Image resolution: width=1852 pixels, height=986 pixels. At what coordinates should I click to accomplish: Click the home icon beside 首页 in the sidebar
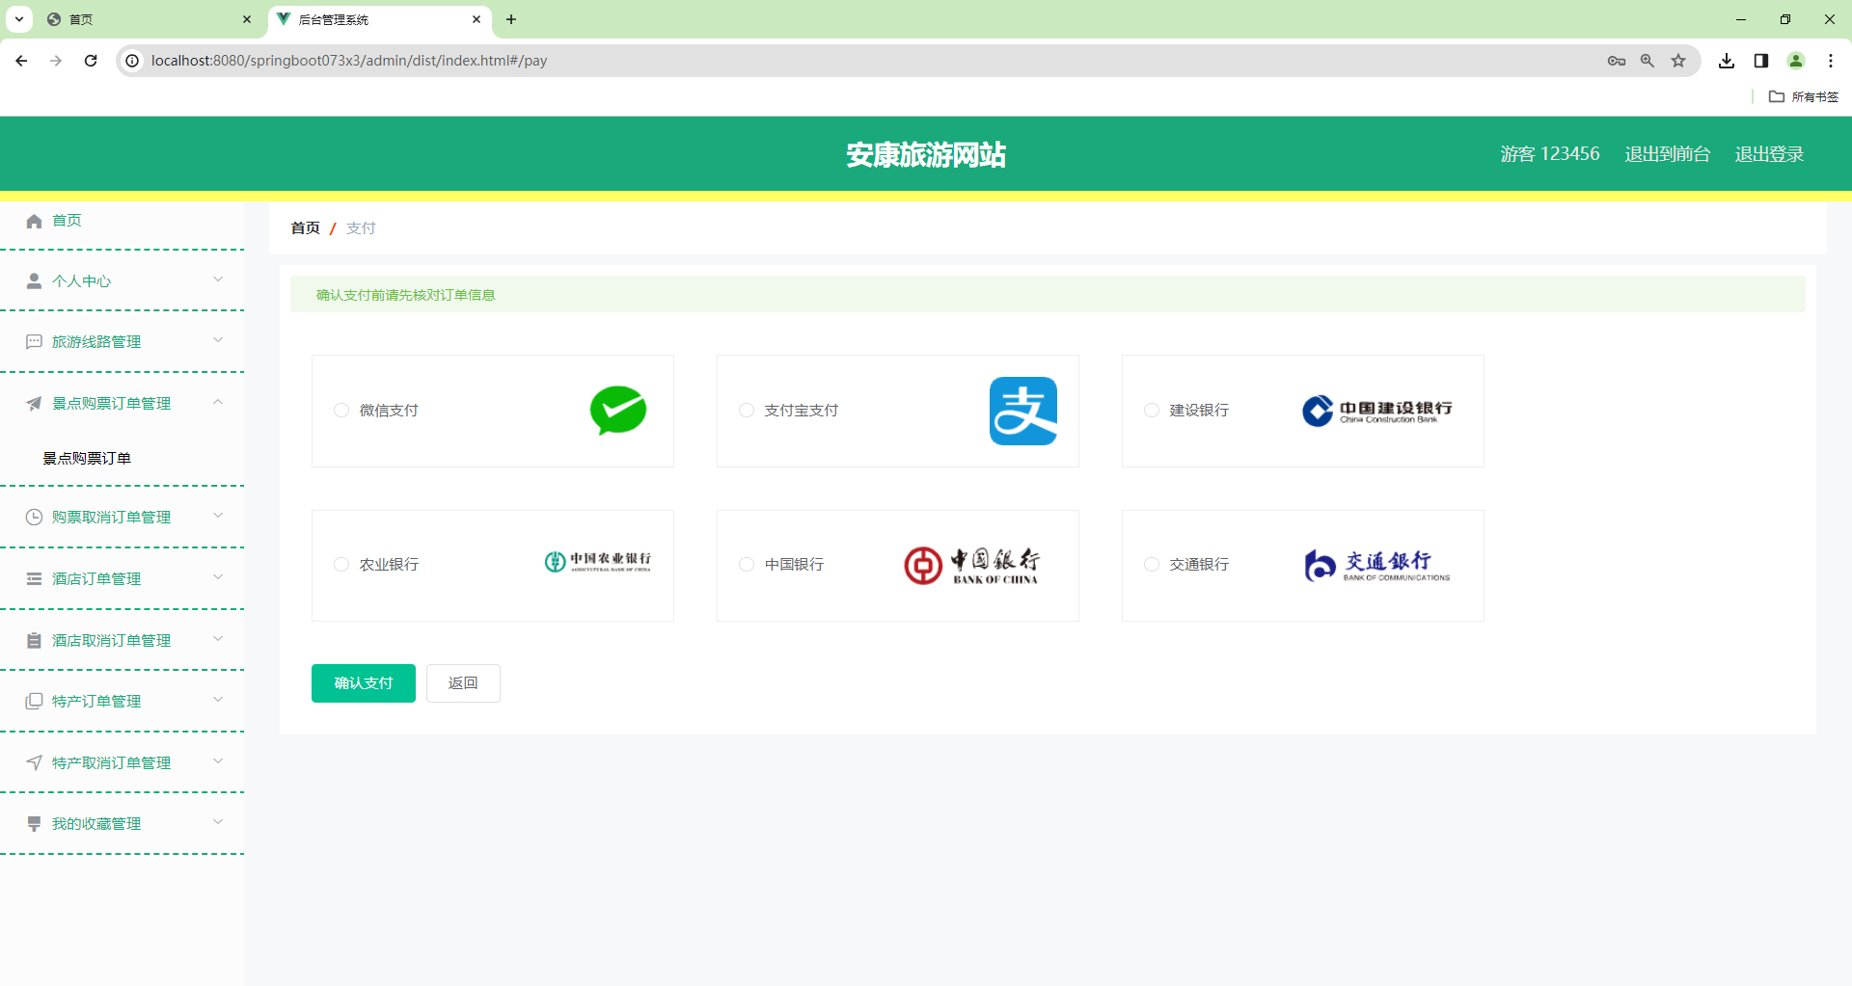click(x=34, y=221)
